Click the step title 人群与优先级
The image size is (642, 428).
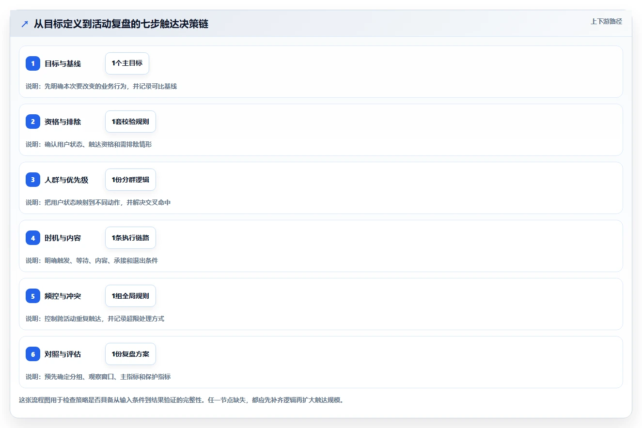click(x=66, y=180)
